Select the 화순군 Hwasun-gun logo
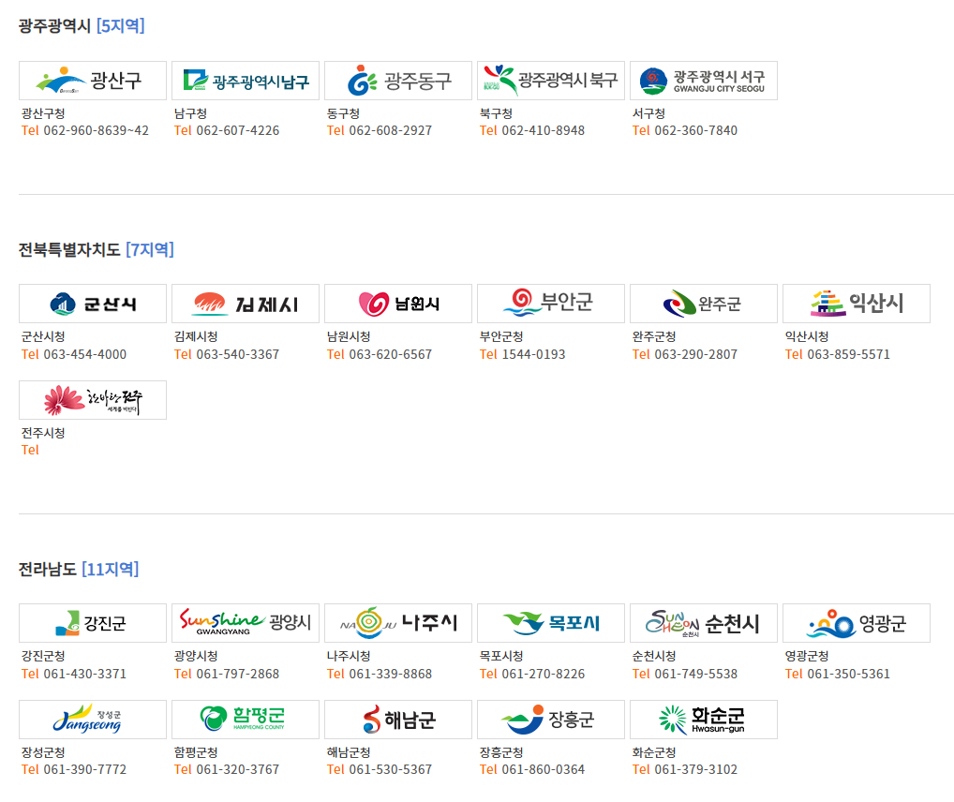 tap(704, 720)
